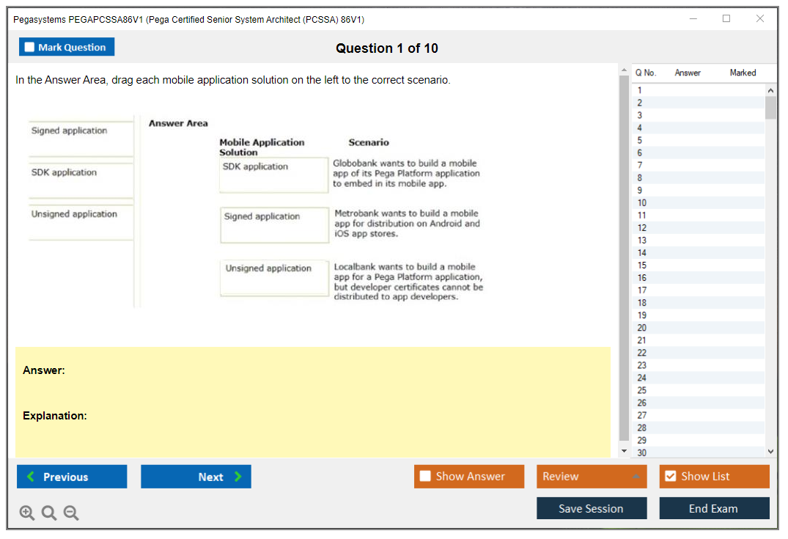Image resolution: width=788 pixels, height=539 pixels.
Task: Close the exam window
Action: click(x=760, y=19)
